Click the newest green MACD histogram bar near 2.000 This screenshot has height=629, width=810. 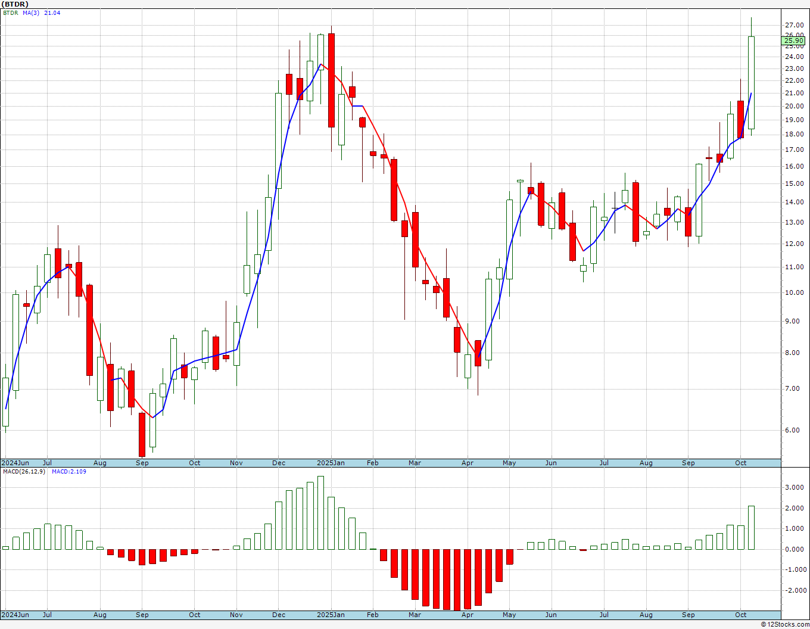[x=751, y=528]
